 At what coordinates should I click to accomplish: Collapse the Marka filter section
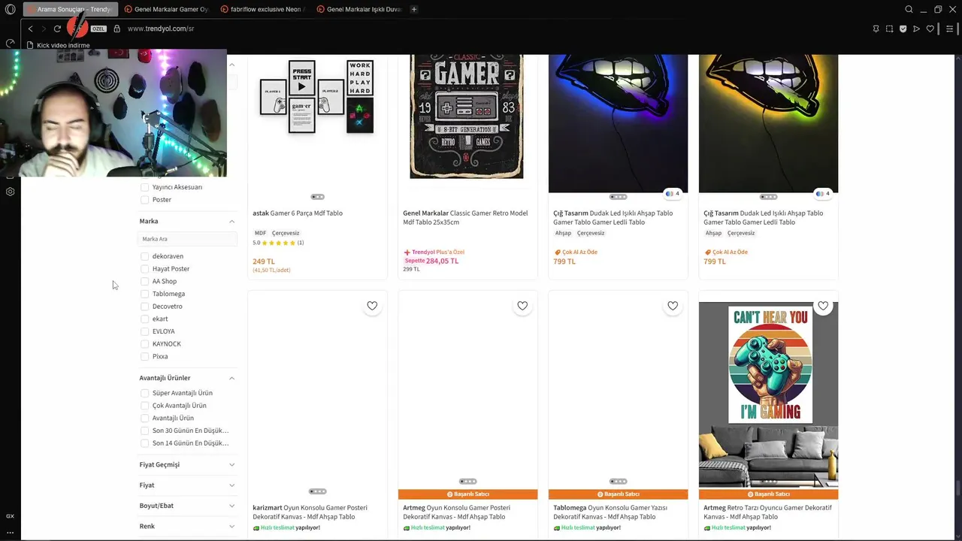pyautogui.click(x=231, y=222)
